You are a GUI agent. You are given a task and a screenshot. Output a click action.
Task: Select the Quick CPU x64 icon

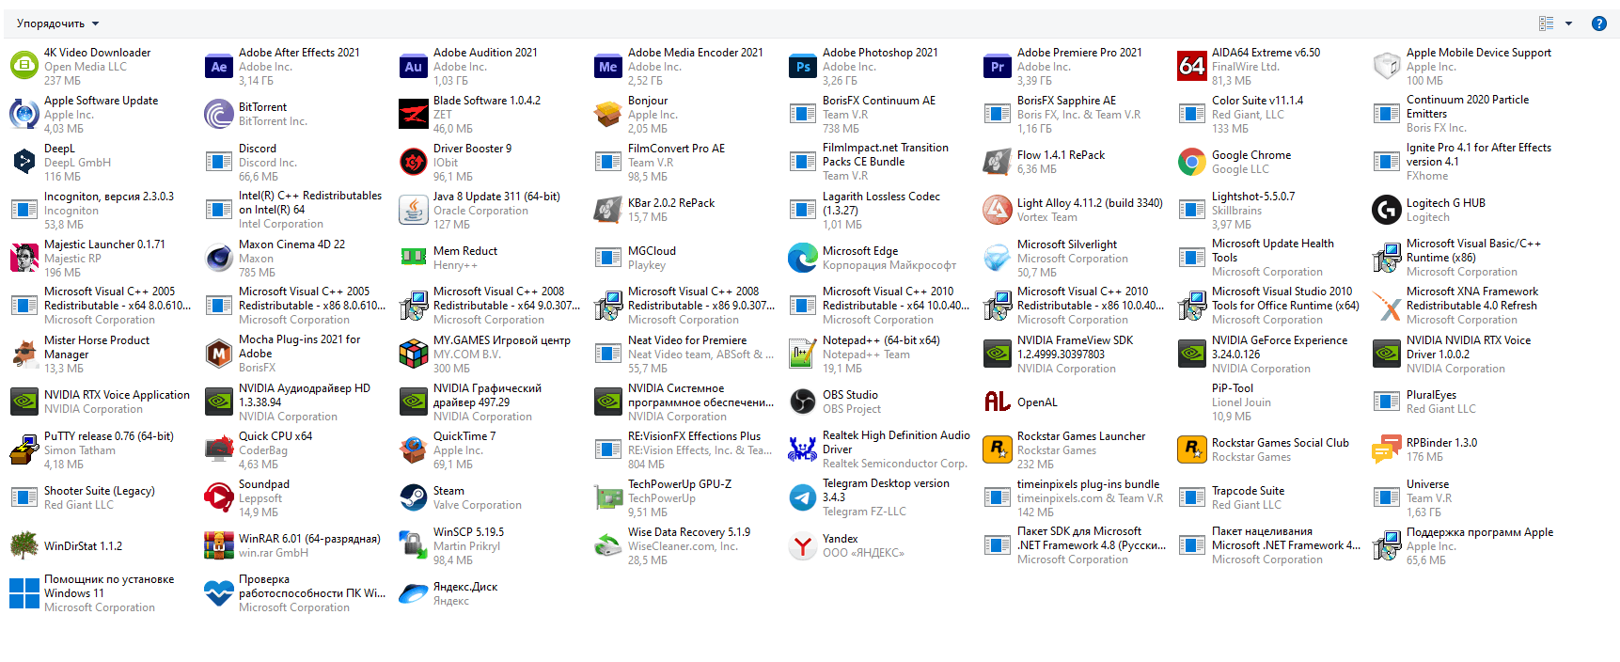(x=218, y=449)
